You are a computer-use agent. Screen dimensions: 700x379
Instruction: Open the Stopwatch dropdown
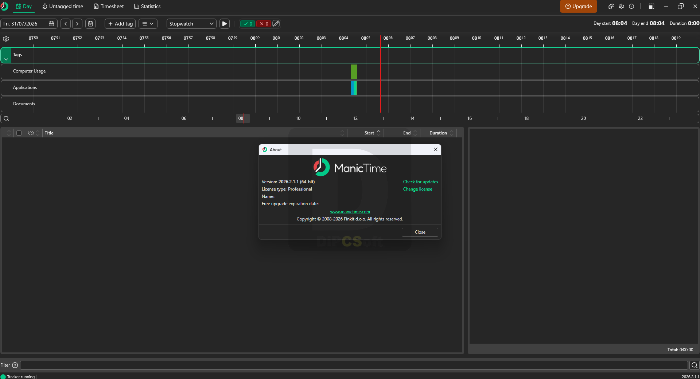(x=191, y=24)
